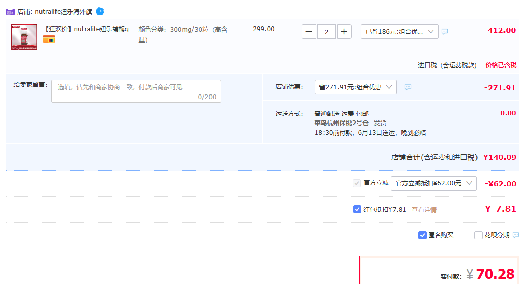Viewport: 519px width, 284px height.
Task: Click the comment icon beside 已省186元 dropdown
Action: pyautogui.click(x=445, y=32)
